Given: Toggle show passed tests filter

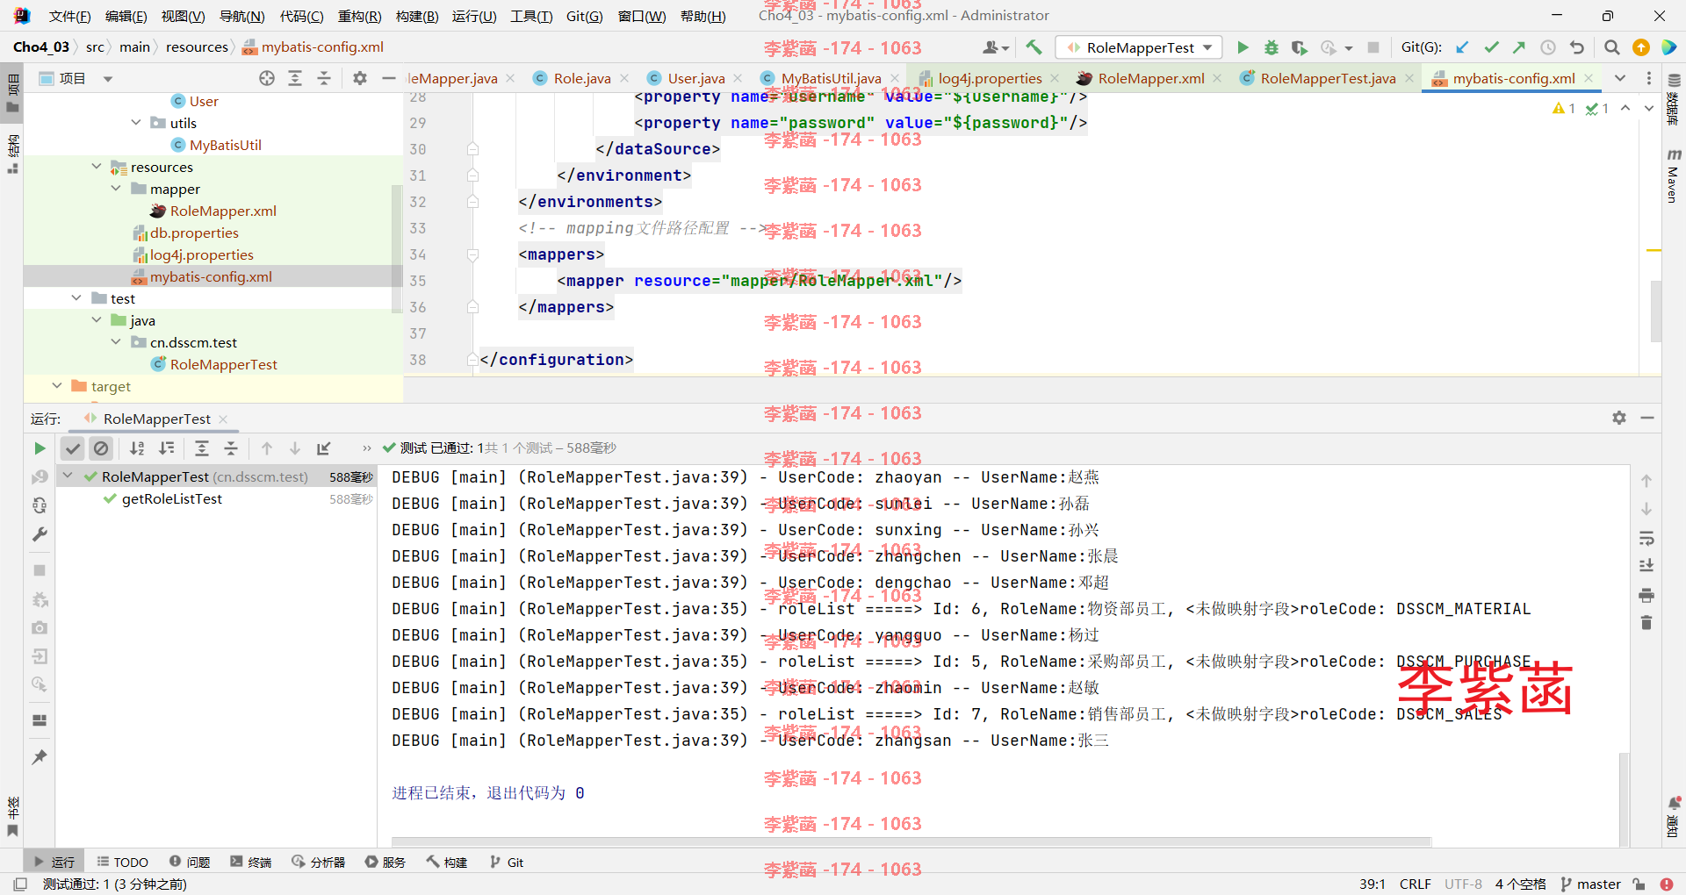Looking at the screenshot, I should click(x=73, y=448).
